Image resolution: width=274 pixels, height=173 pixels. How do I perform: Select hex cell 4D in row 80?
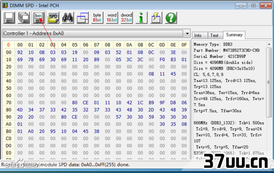click(20, 110)
